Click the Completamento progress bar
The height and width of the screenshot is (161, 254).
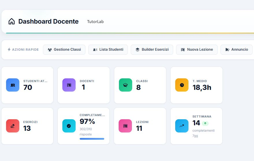point(92,139)
